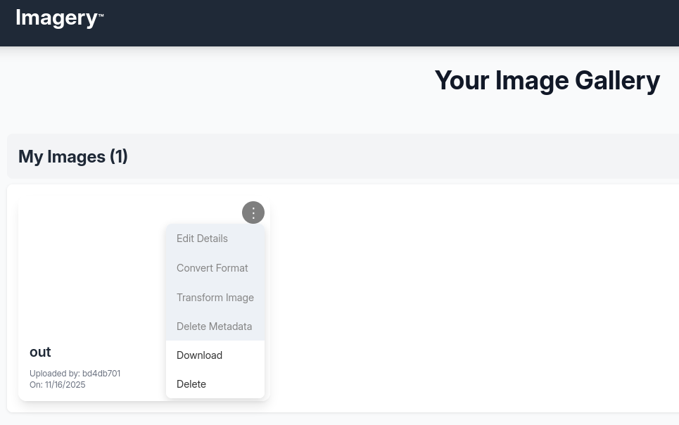679x425 pixels.
Task: Click the TM mark next to Imagery
Action: coord(101,13)
